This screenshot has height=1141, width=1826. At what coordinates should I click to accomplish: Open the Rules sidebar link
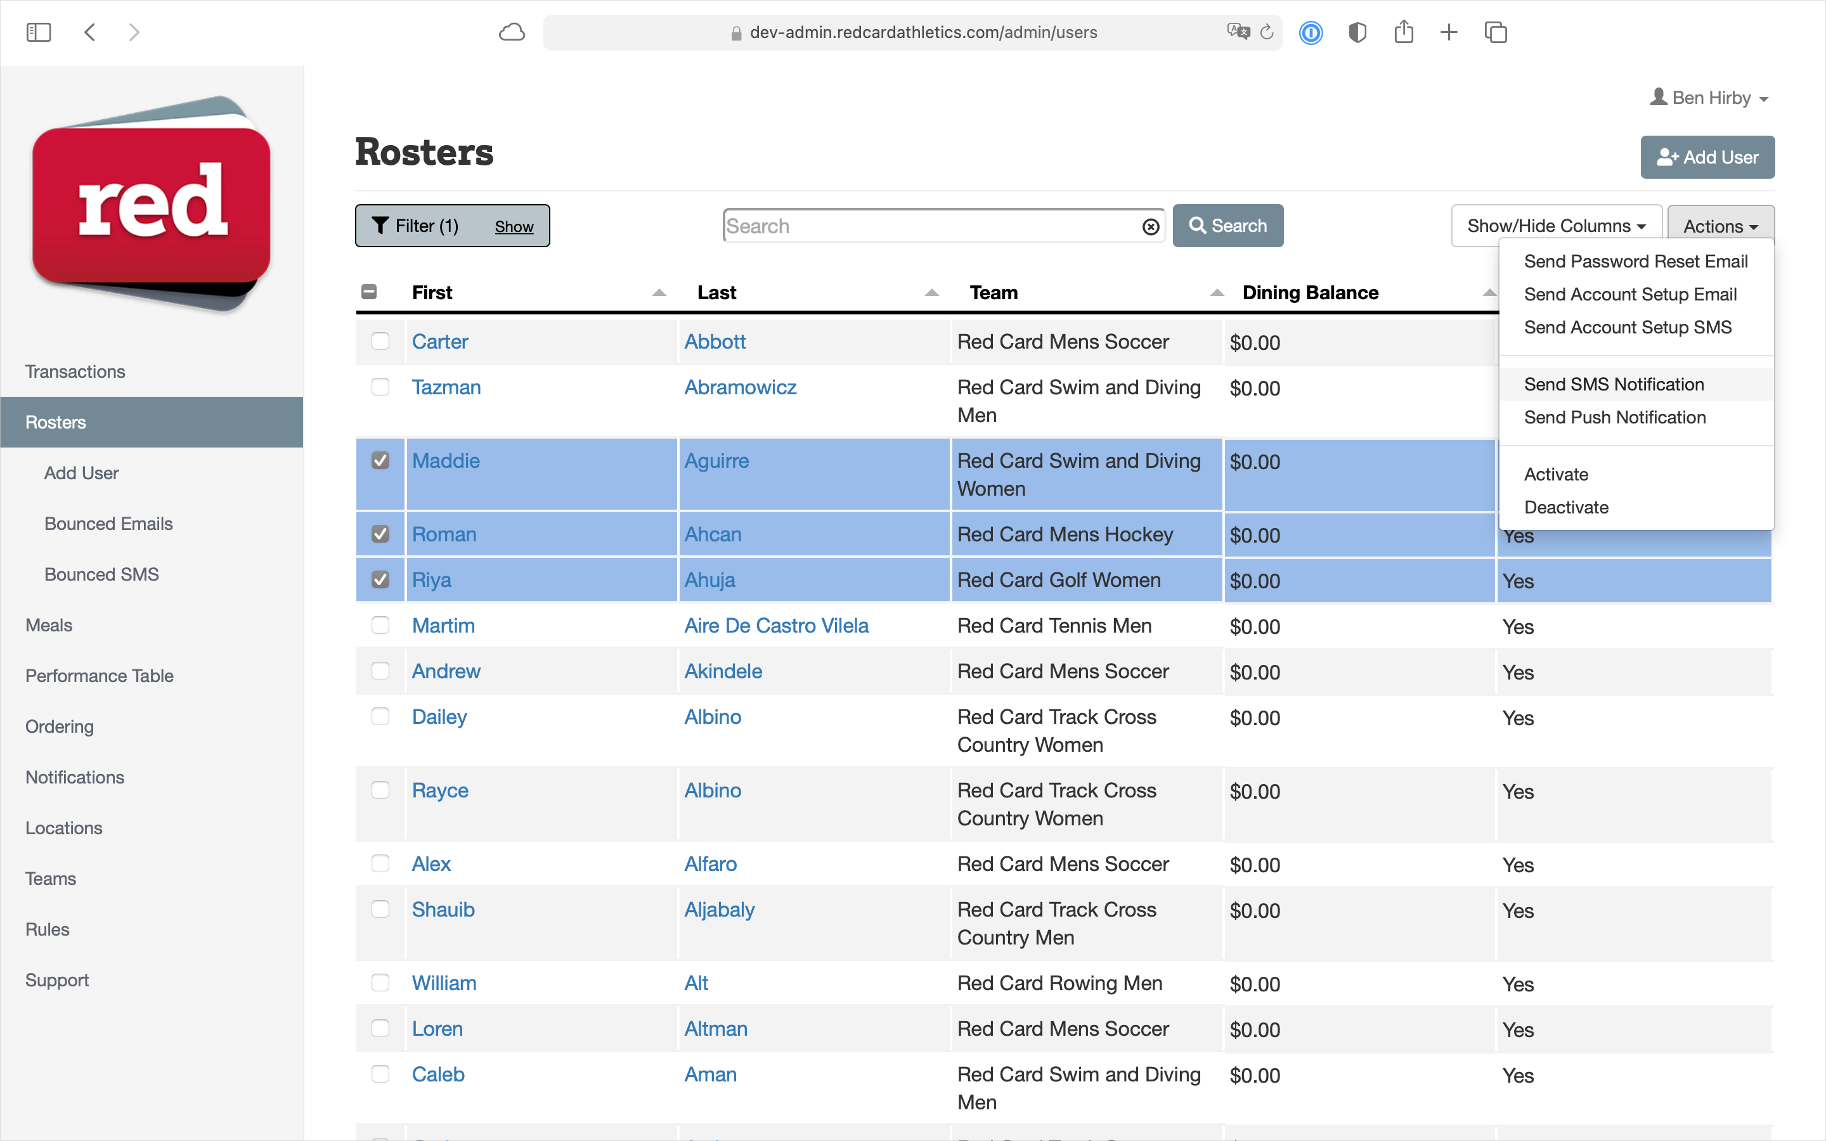[x=48, y=929]
